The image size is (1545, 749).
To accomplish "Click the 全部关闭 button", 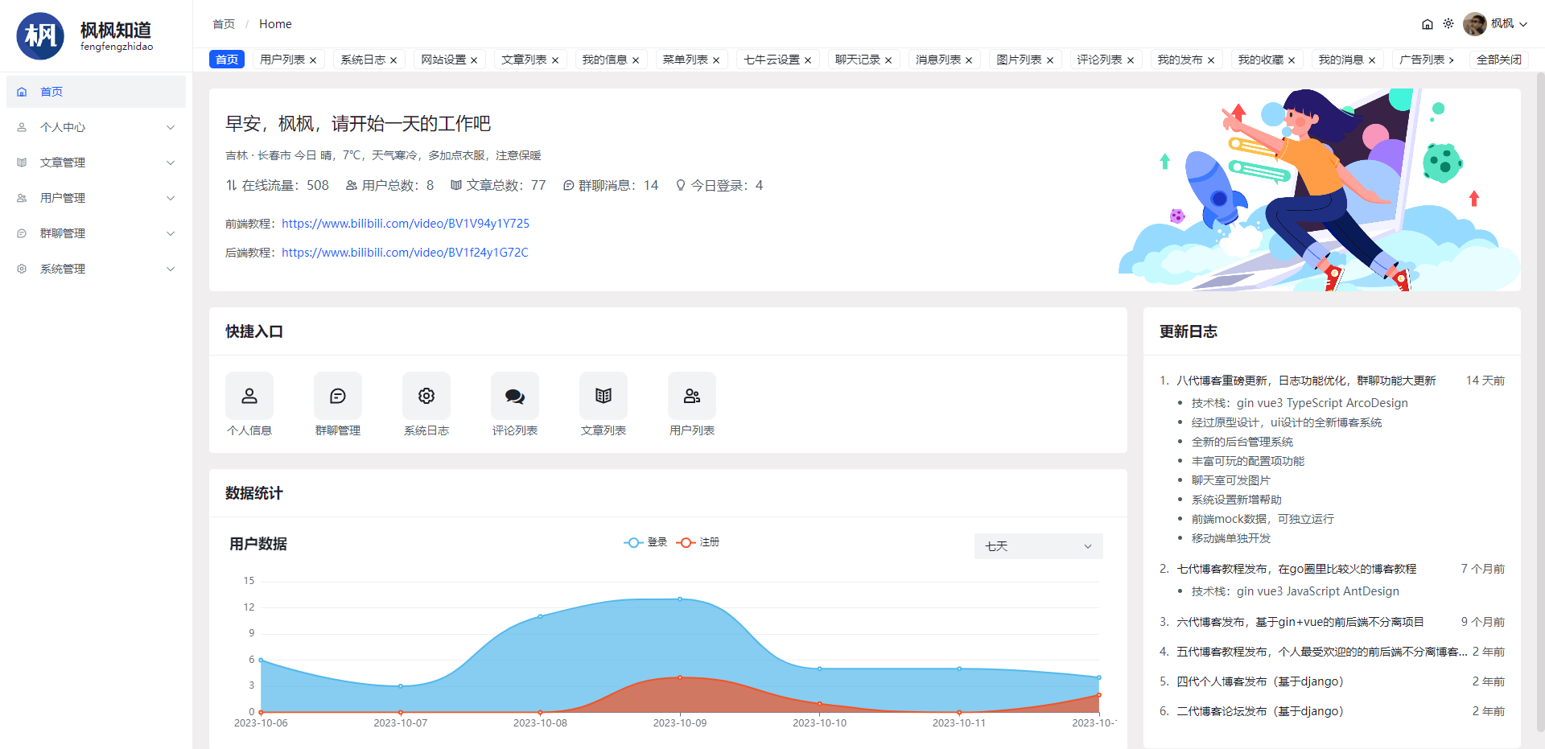I will [1498, 60].
